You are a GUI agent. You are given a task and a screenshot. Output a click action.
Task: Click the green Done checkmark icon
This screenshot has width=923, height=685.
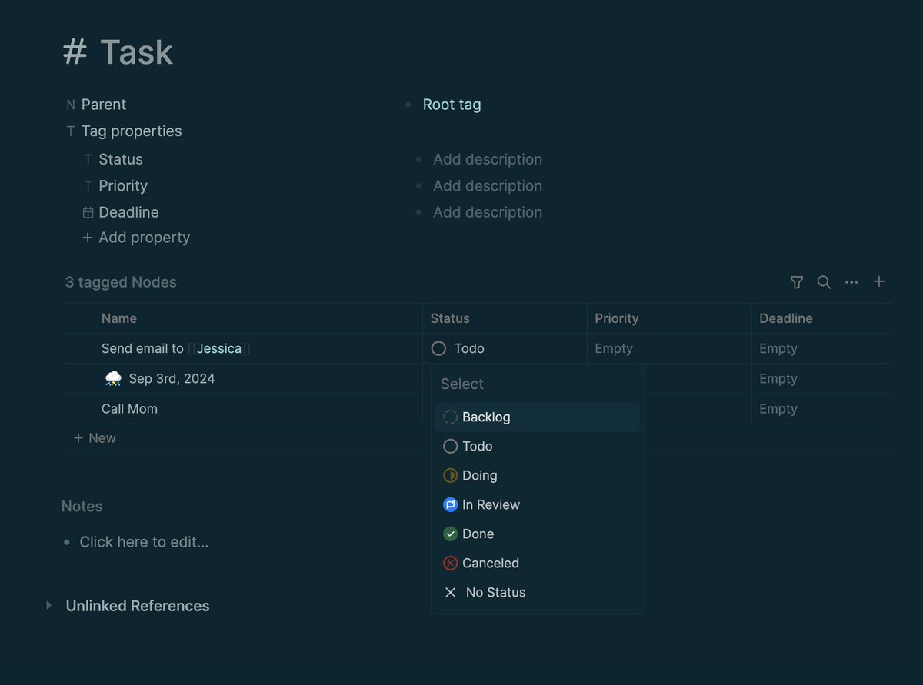click(x=451, y=534)
